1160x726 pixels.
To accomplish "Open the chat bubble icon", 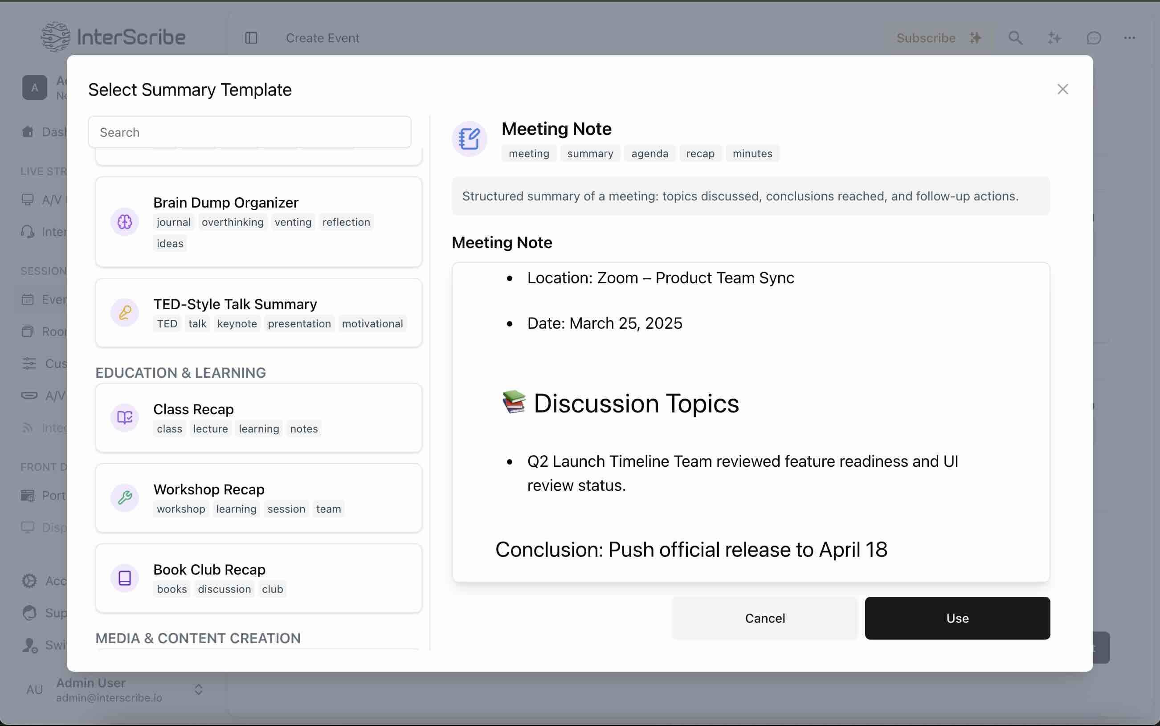I will [1094, 38].
